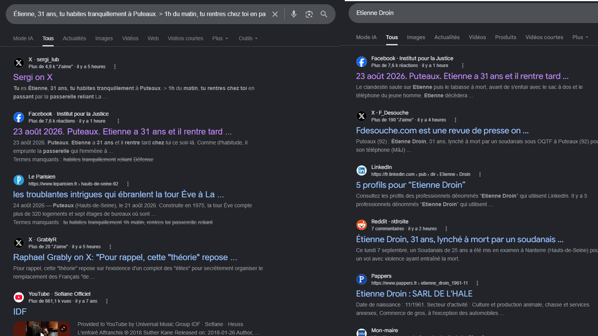Image resolution: width=598 pixels, height=336 pixels.
Task: Open the 'Etienne Droin : SARL DE L'HALE' link
Action: click(x=414, y=294)
